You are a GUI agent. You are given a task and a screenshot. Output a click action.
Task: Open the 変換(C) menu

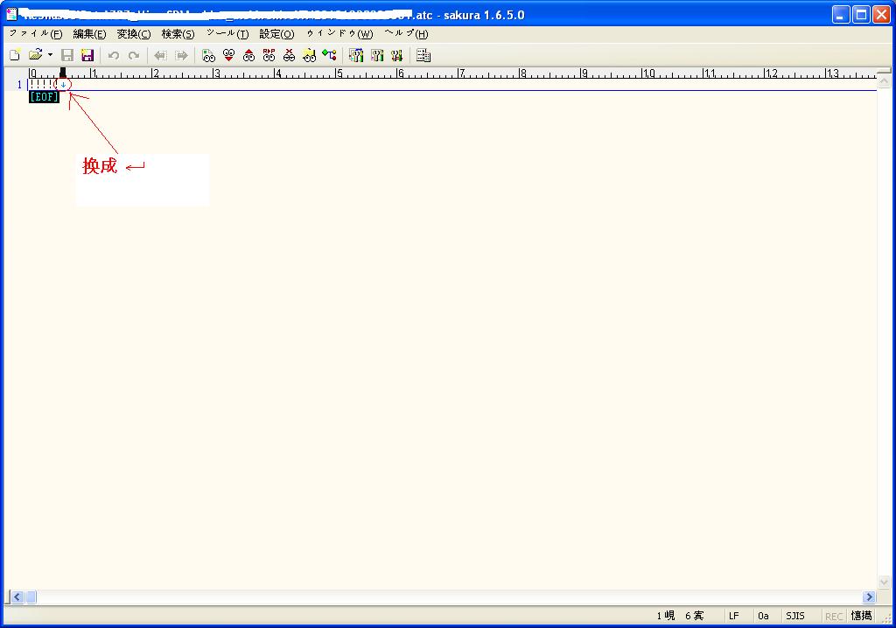(134, 34)
